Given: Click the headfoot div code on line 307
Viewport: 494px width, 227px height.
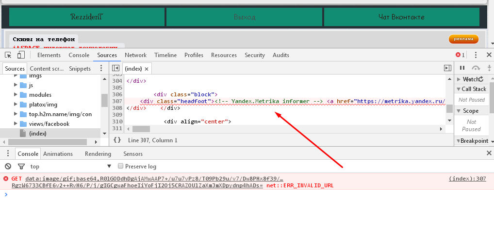Looking at the screenshot, I should coord(178,101).
